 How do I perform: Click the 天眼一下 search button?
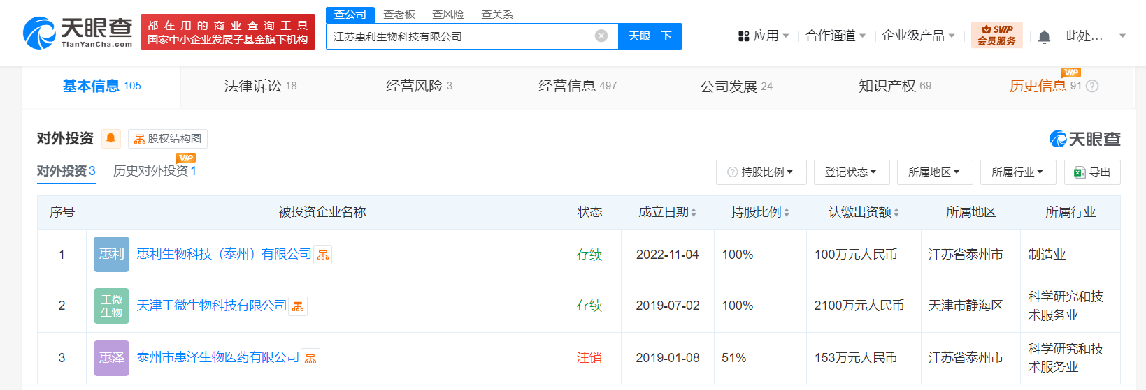tap(650, 36)
